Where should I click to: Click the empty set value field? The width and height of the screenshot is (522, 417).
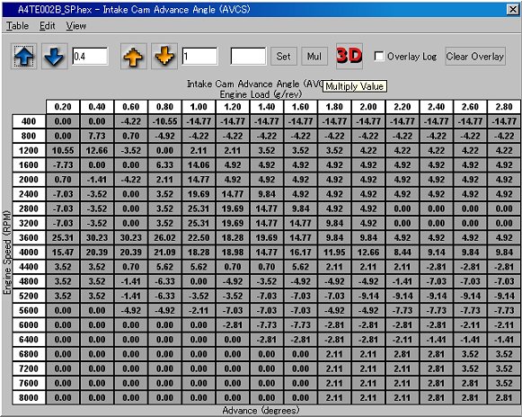click(248, 57)
